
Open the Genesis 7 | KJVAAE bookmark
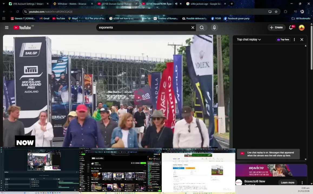coord(23,19)
